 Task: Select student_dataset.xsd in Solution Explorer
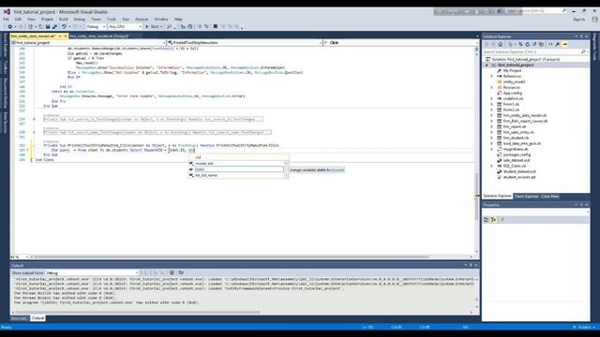(519, 171)
